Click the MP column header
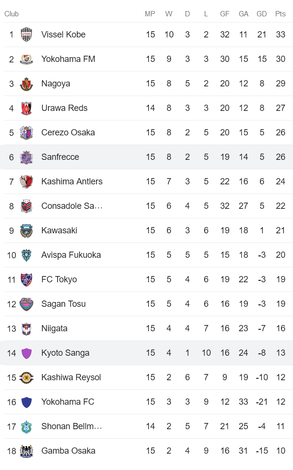The image size is (293, 470). click(x=150, y=14)
